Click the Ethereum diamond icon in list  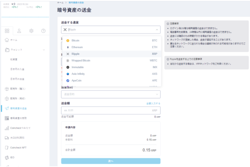coord(68,47)
